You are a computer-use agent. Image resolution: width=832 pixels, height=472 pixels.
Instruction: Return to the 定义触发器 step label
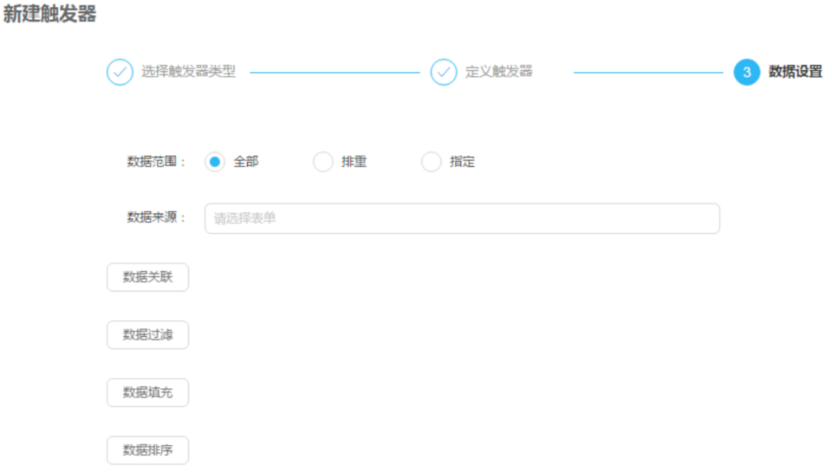498,72
